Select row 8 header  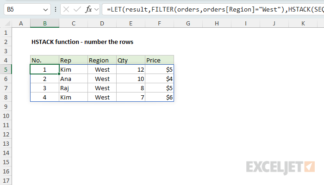(6, 97)
